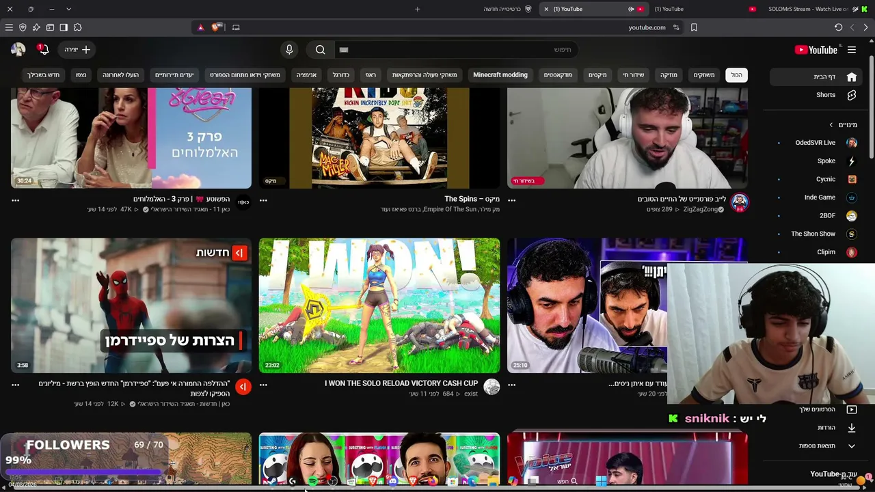Image resolution: width=875 pixels, height=492 pixels.
Task: Mute the active YouTube tab audio icon
Action: 631,9
